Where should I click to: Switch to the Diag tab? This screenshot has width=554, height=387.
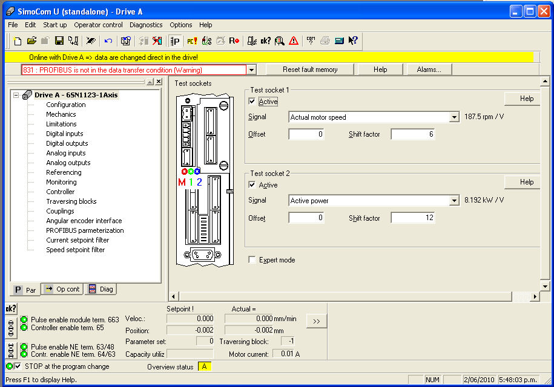click(101, 289)
